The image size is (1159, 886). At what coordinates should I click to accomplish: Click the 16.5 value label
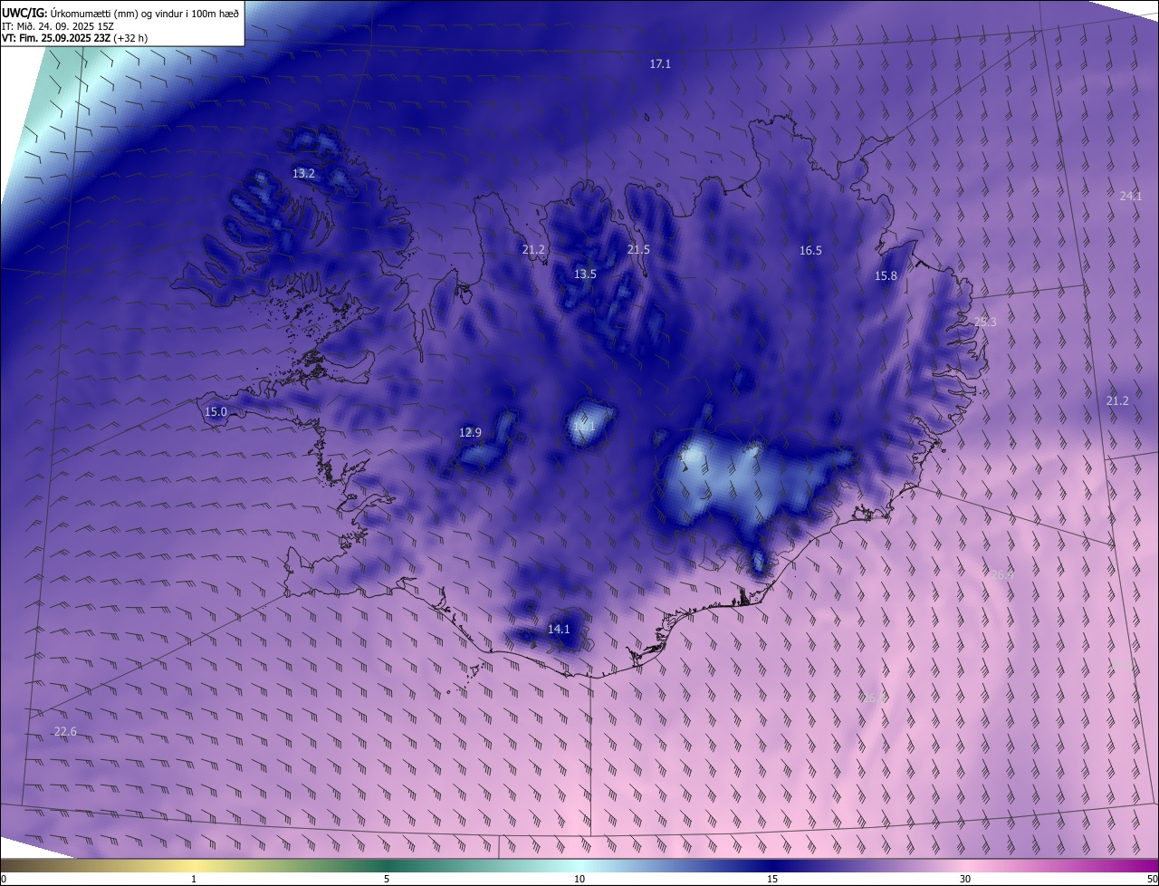point(810,251)
